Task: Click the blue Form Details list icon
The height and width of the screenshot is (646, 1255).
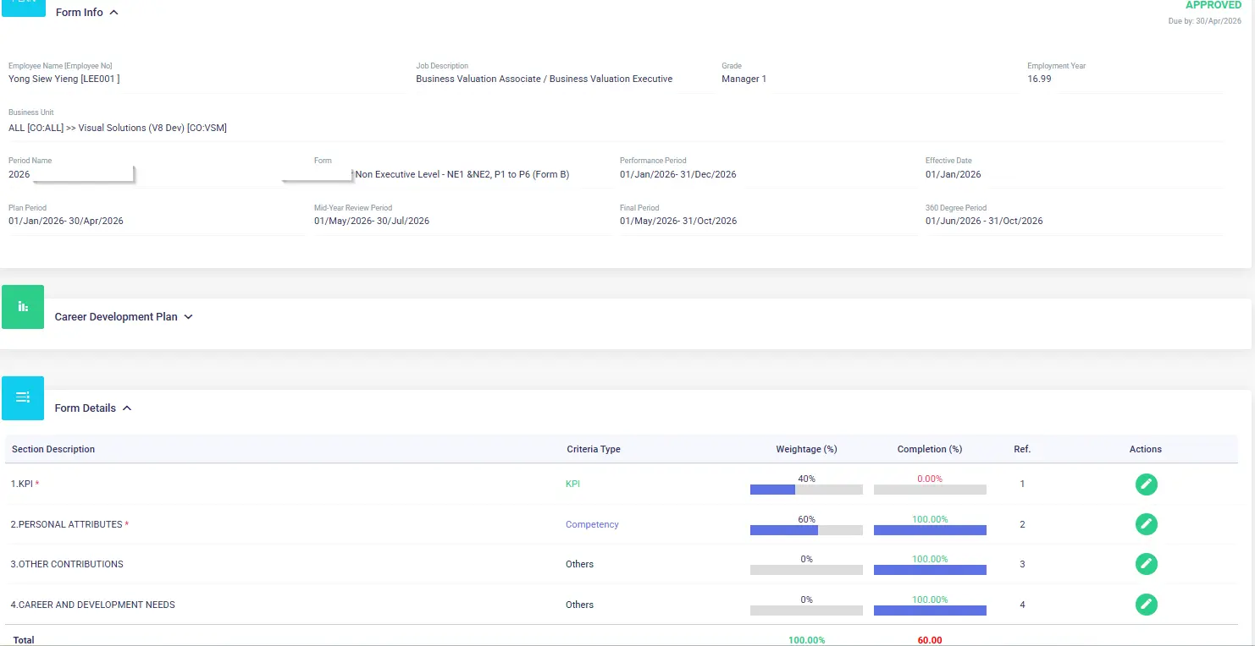Action: pos(23,398)
